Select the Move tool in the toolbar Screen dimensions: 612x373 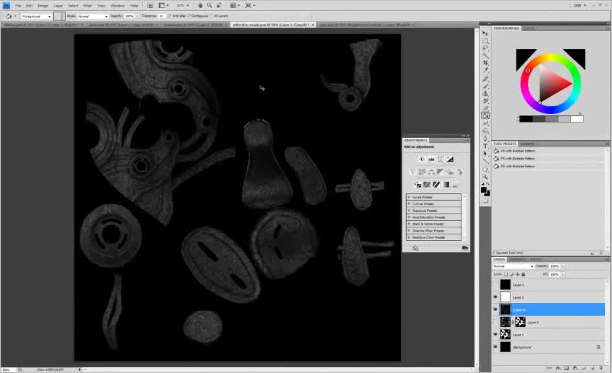coord(485,34)
